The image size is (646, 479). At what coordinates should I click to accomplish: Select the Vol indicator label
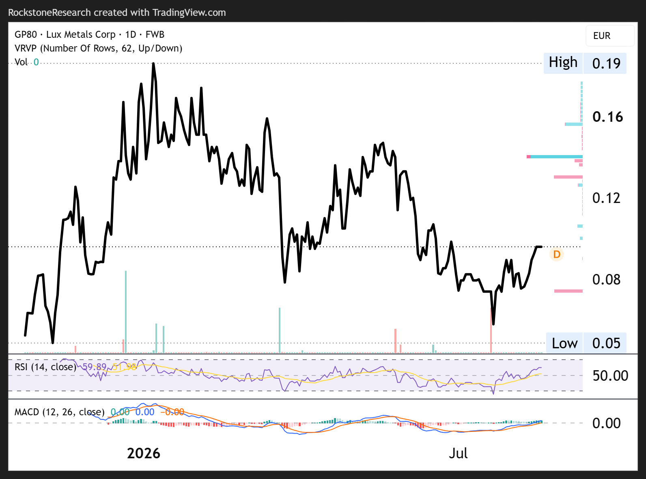pos(21,62)
